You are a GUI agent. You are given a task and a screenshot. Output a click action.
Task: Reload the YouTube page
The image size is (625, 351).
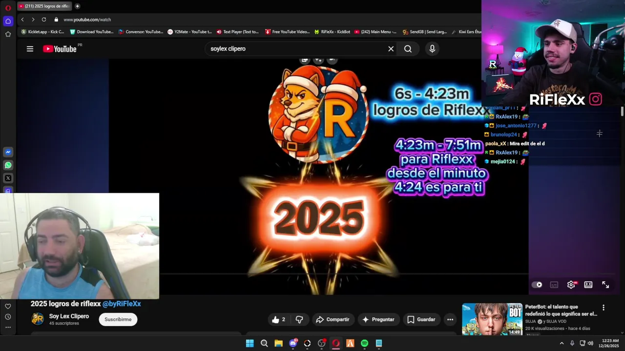pos(44,19)
